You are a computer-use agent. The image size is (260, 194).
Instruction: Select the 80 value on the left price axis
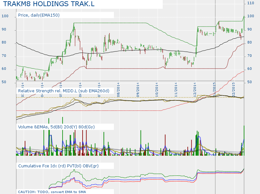(4, 42)
